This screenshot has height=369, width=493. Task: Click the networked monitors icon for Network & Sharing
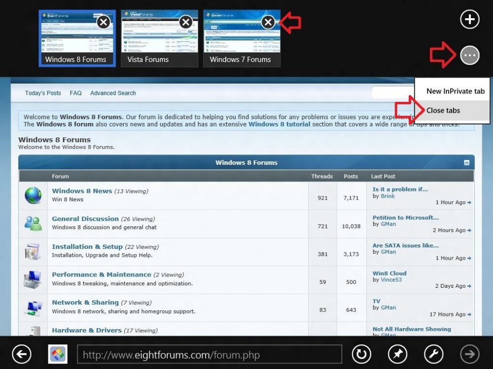point(33,308)
